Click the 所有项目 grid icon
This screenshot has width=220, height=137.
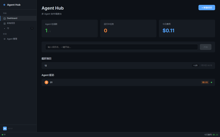(x=4, y=24)
